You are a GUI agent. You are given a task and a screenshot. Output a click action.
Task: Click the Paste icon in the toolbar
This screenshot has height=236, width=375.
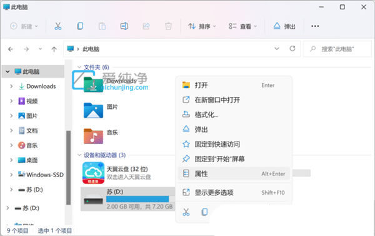coord(102,26)
